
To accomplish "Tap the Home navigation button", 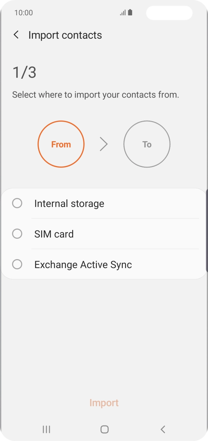I will [x=104, y=429].
